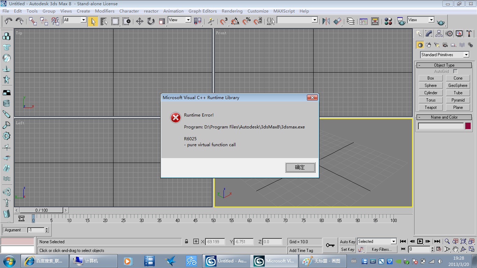Activate the Select and Link tool
477x268 pixels.
pos(33,21)
